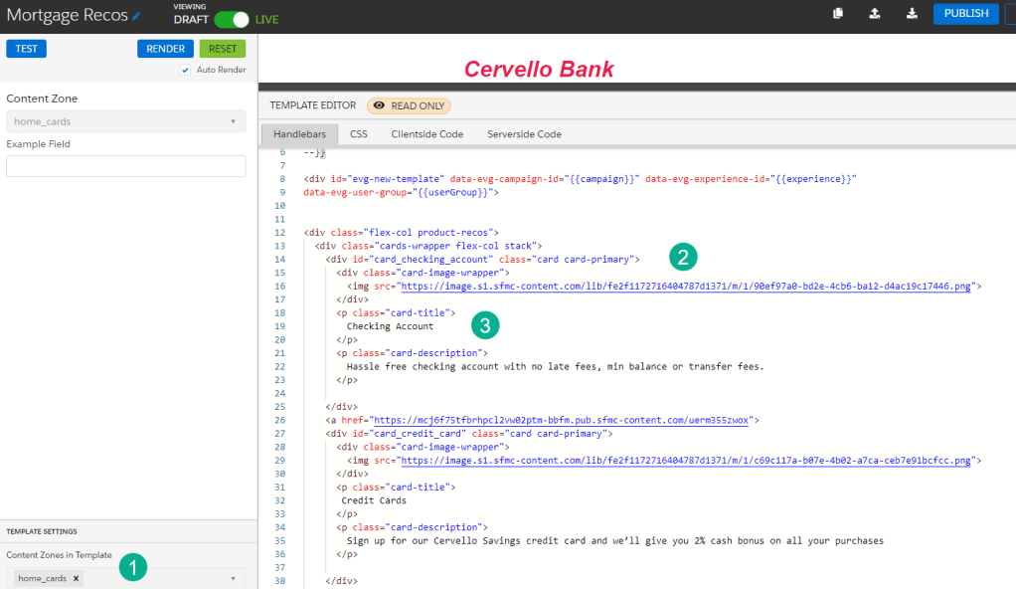Click the download icon in top bar
1016x589 pixels.
pyautogui.click(x=911, y=14)
